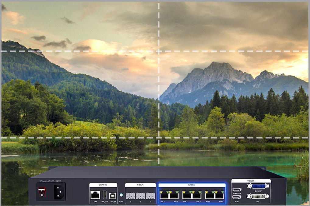Click the blue Audio jack
This screenshot has width=310, height=206.
pyautogui.click(x=121, y=194)
